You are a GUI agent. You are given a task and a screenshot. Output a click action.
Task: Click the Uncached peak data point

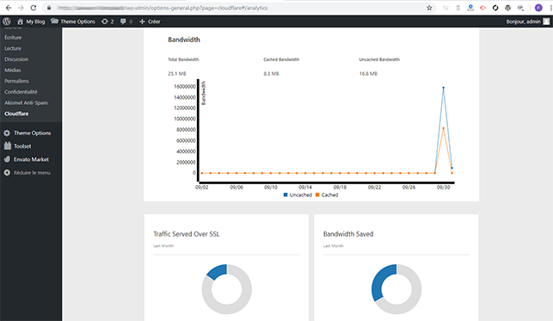(x=443, y=88)
